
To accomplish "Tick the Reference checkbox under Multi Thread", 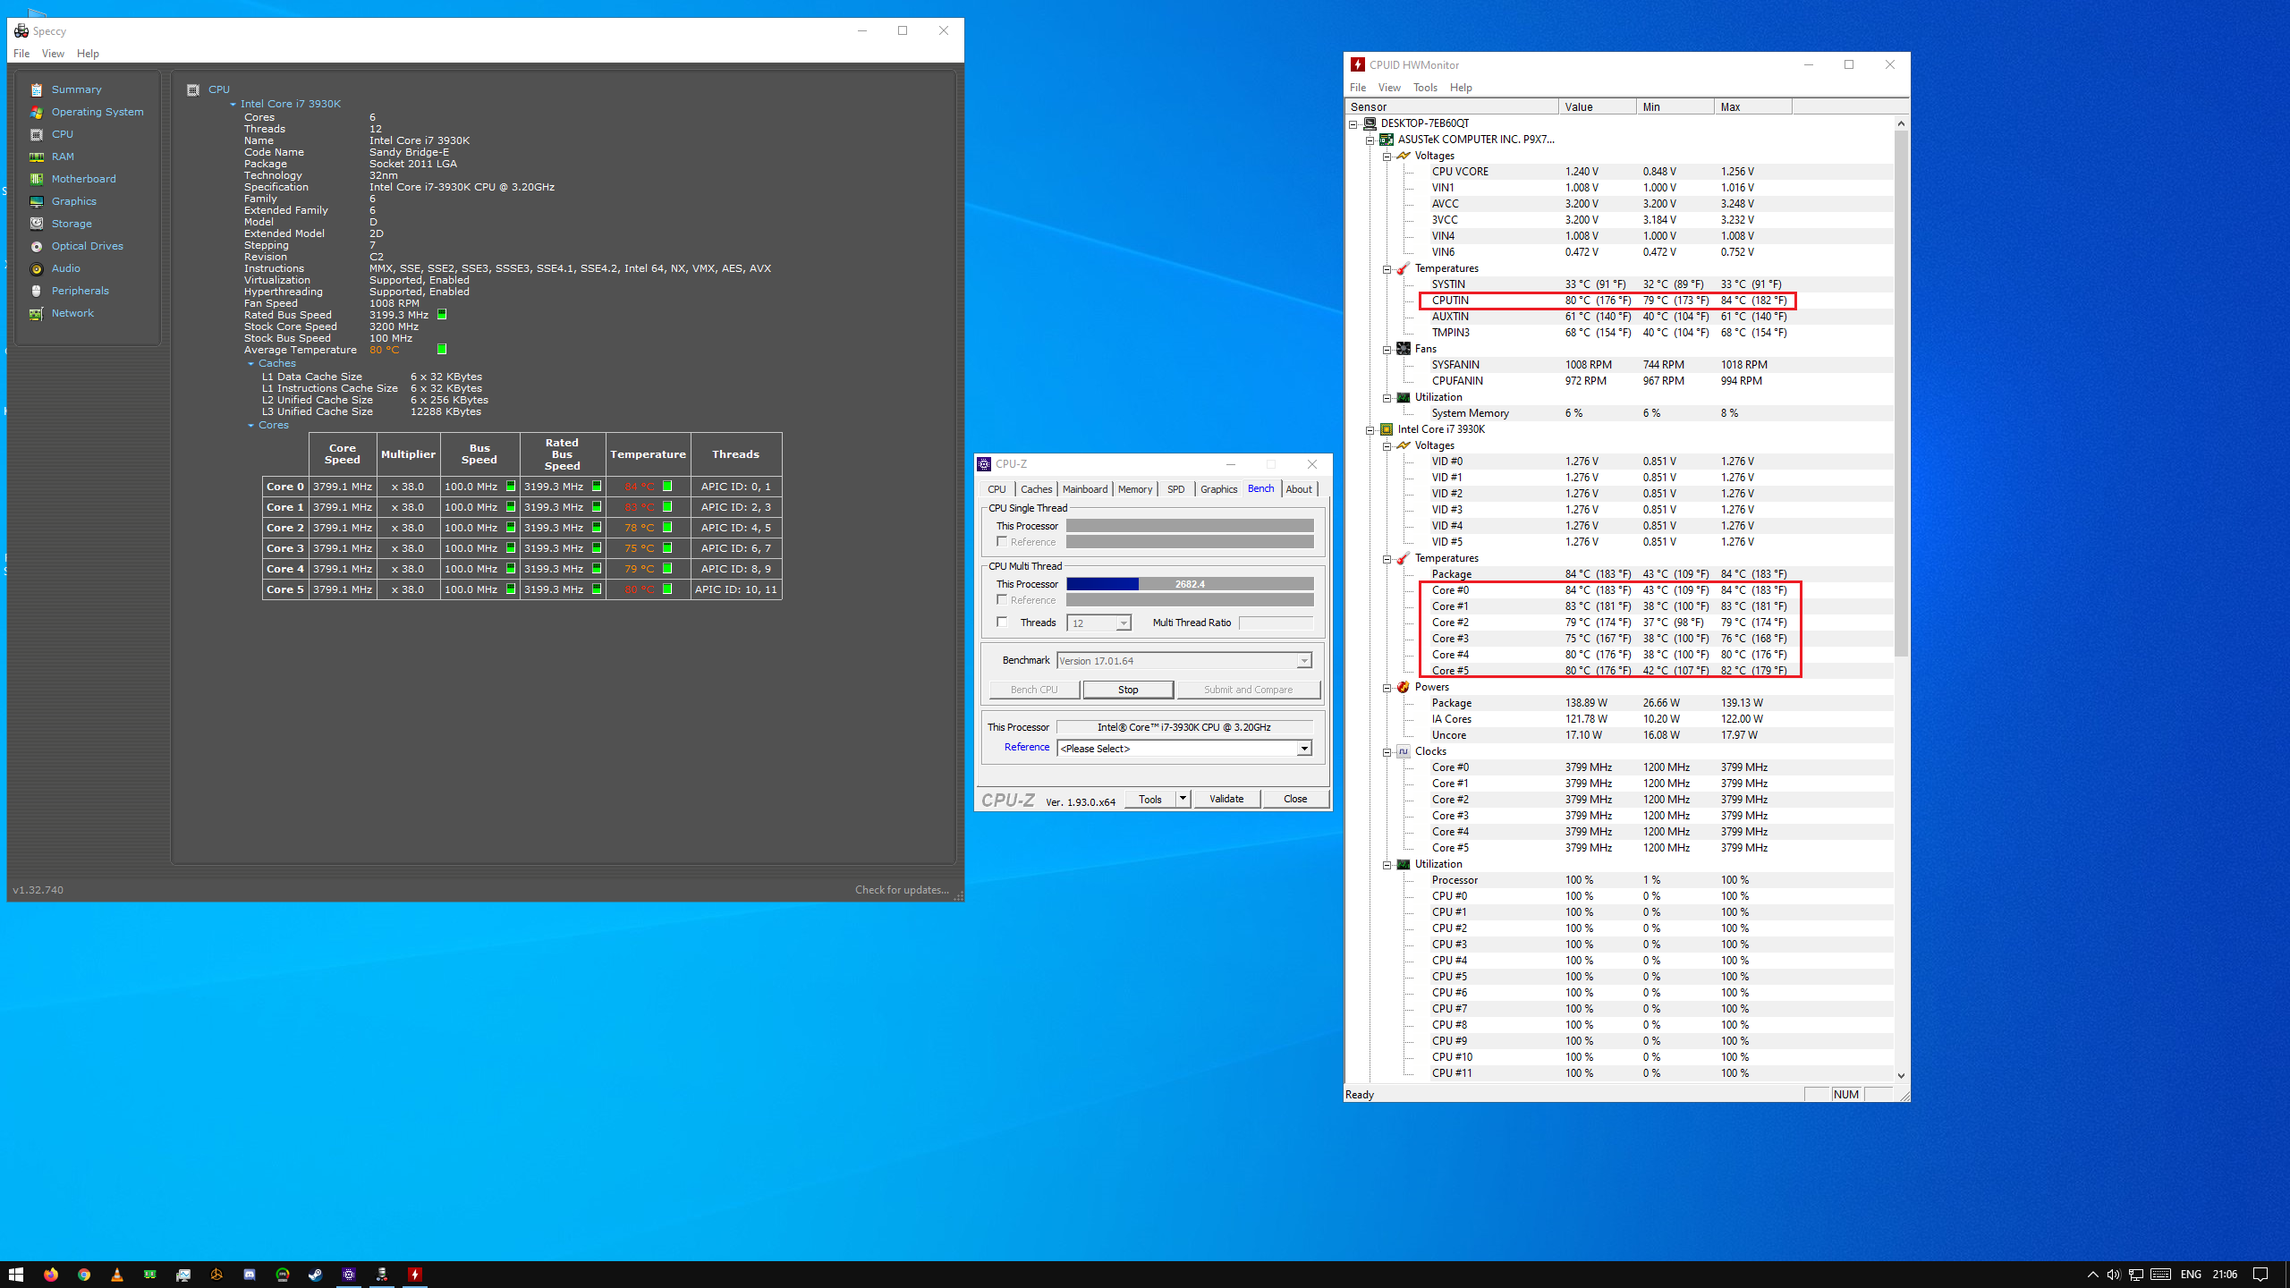I will tap(1002, 599).
